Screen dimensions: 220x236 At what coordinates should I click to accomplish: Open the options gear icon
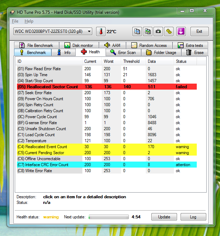169,32
